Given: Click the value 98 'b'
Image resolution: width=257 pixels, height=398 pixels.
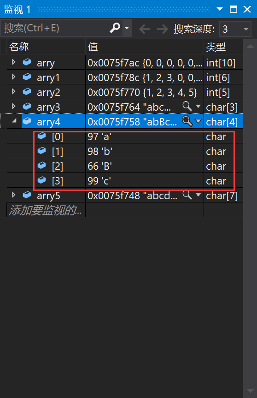Looking at the screenshot, I should 100,151.
